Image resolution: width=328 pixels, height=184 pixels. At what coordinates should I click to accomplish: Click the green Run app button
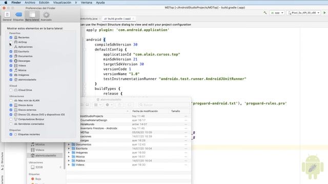324,13
